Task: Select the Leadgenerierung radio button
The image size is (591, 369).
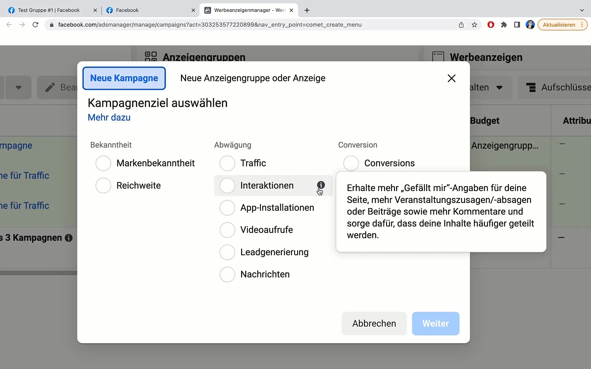Action: tap(227, 252)
